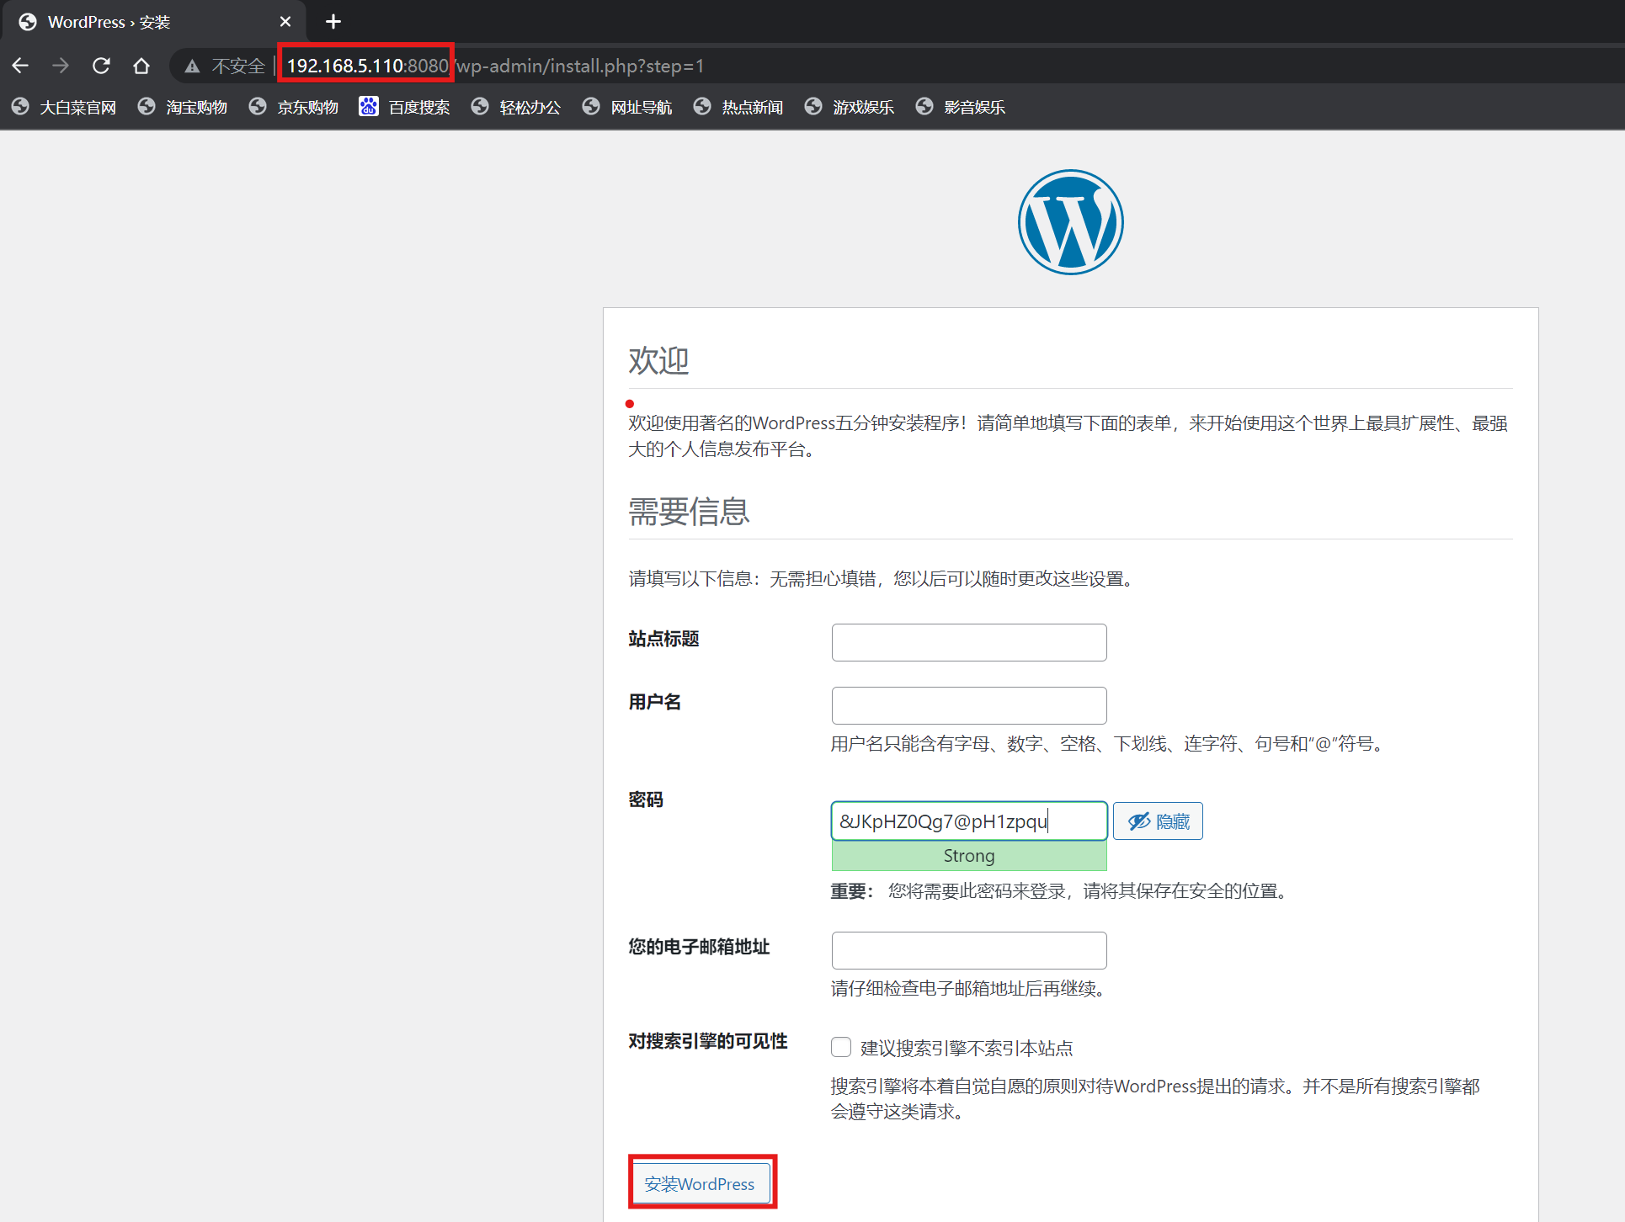Screen dimensions: 1625x1222
Task: Reload the current page
Action: pyautogui.click(x=101, y=66)
